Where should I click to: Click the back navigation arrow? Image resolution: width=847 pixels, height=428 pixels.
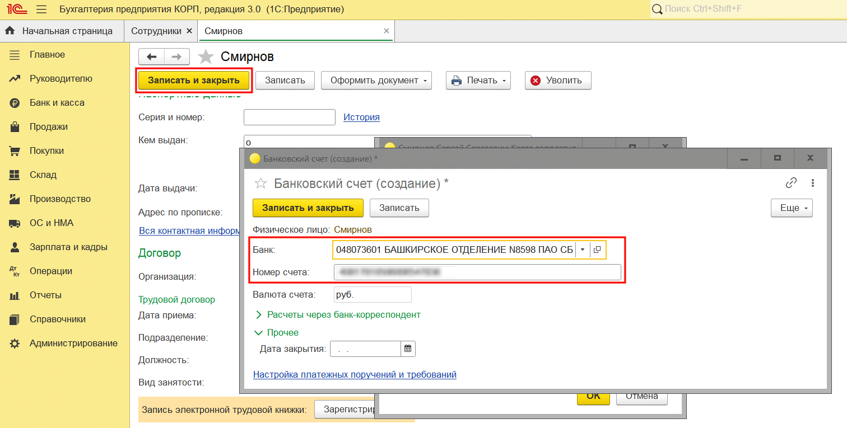(x=151, y=57)
